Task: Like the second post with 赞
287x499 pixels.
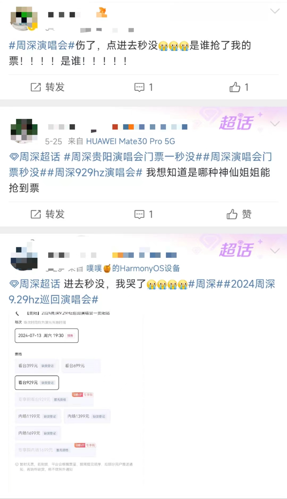Action: pyautogui.click(x=239, y=214)
